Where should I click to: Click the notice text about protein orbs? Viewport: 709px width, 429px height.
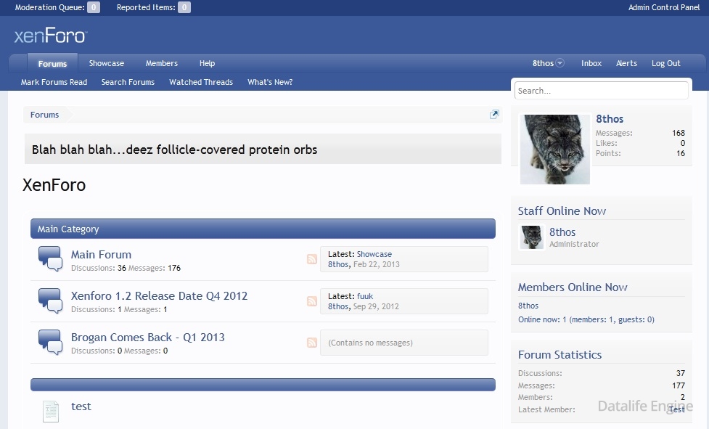point(175,150)
